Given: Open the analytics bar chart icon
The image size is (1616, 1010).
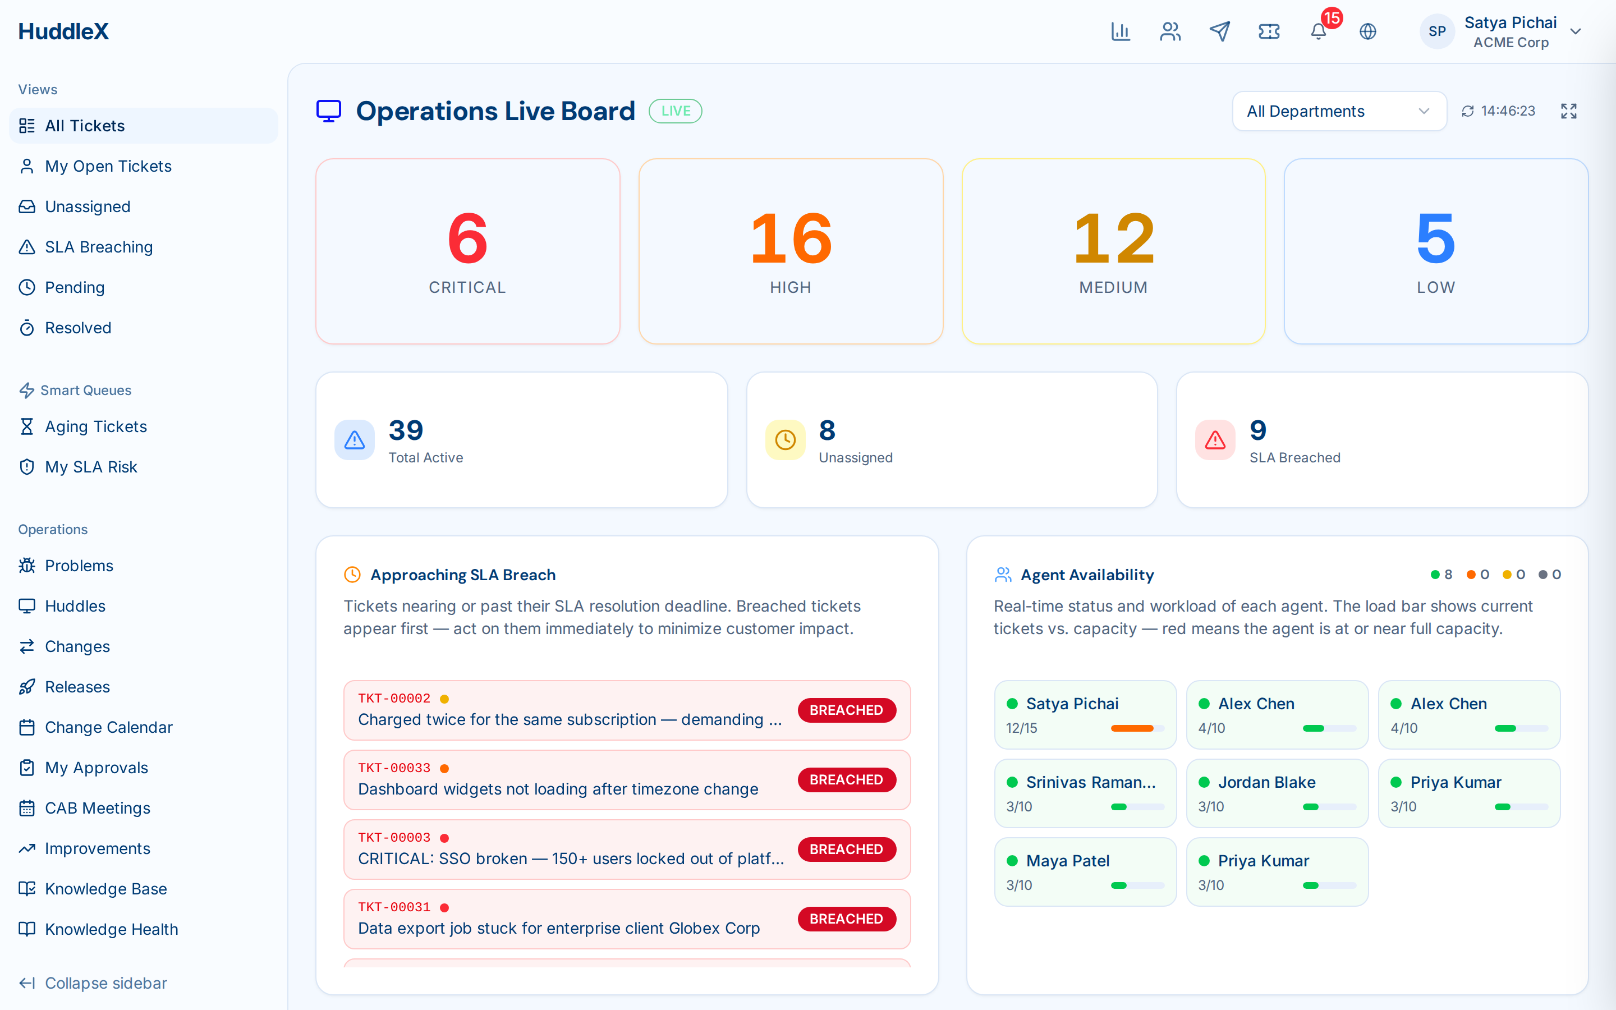Looking at the screenshot, I should coord(1121,31).
